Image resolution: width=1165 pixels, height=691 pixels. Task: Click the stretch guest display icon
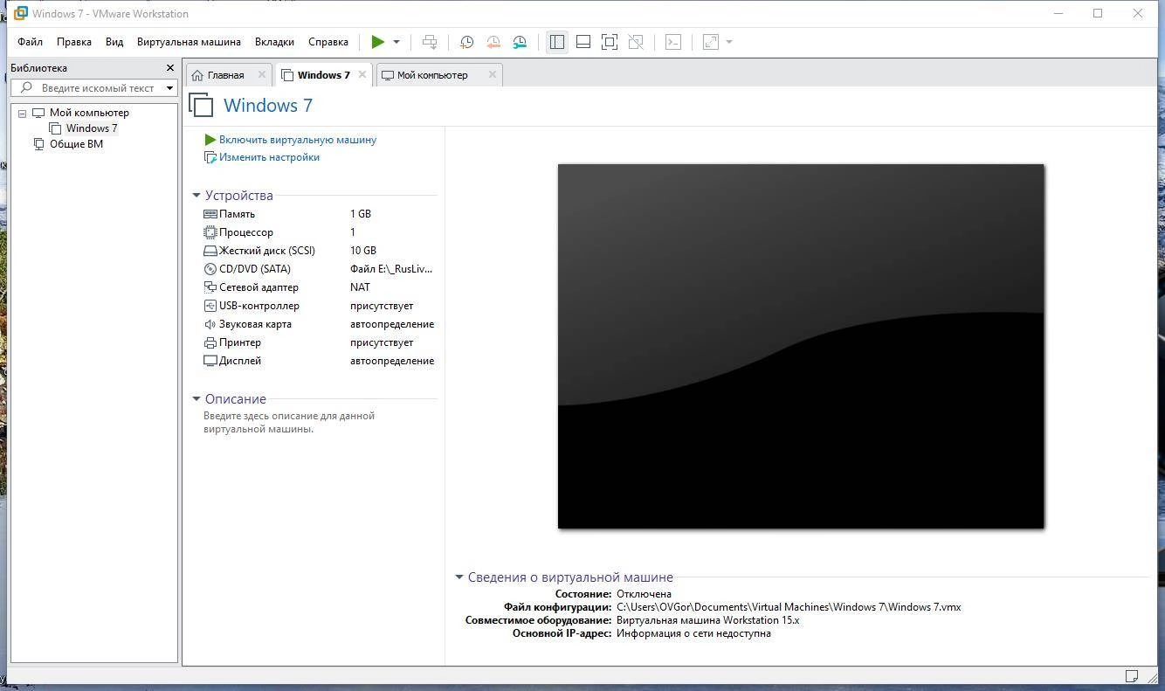coord(711,42)
